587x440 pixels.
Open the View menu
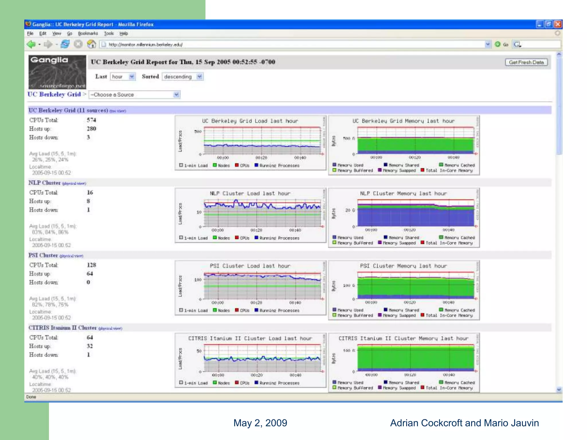pyautogui.click(x=57, y=34)
